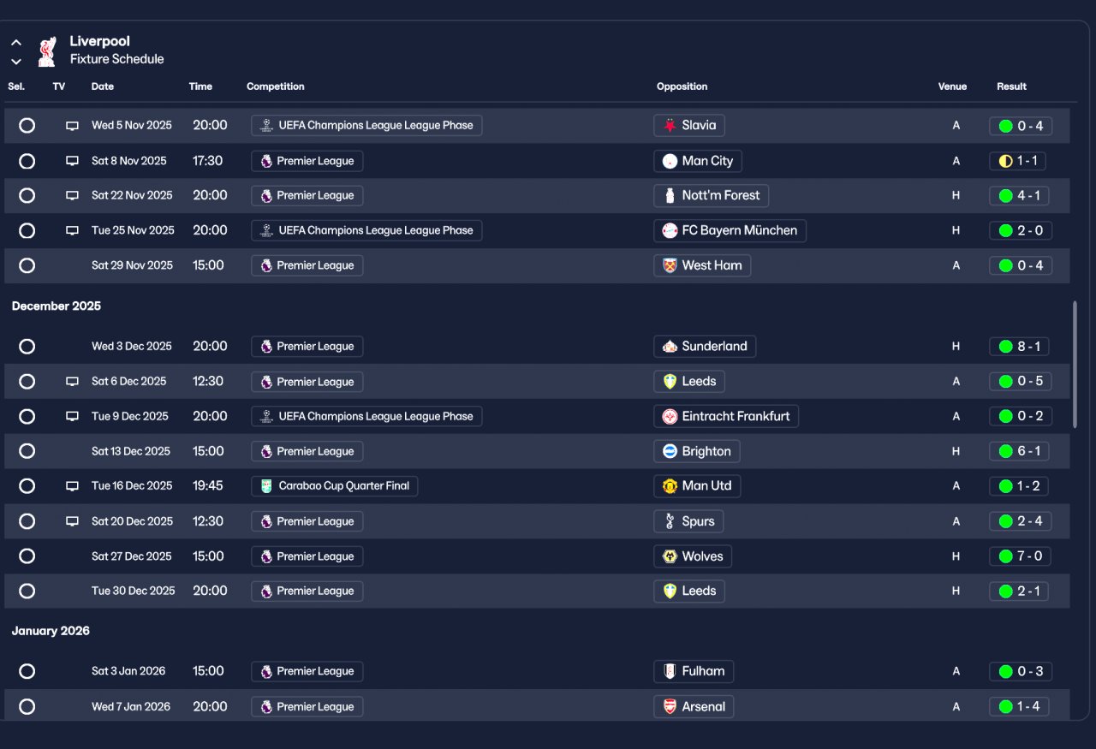This screenshot has height=749, width=1096.
Task: Select the radio button for Brighton fixture
Action: (27, 451)
